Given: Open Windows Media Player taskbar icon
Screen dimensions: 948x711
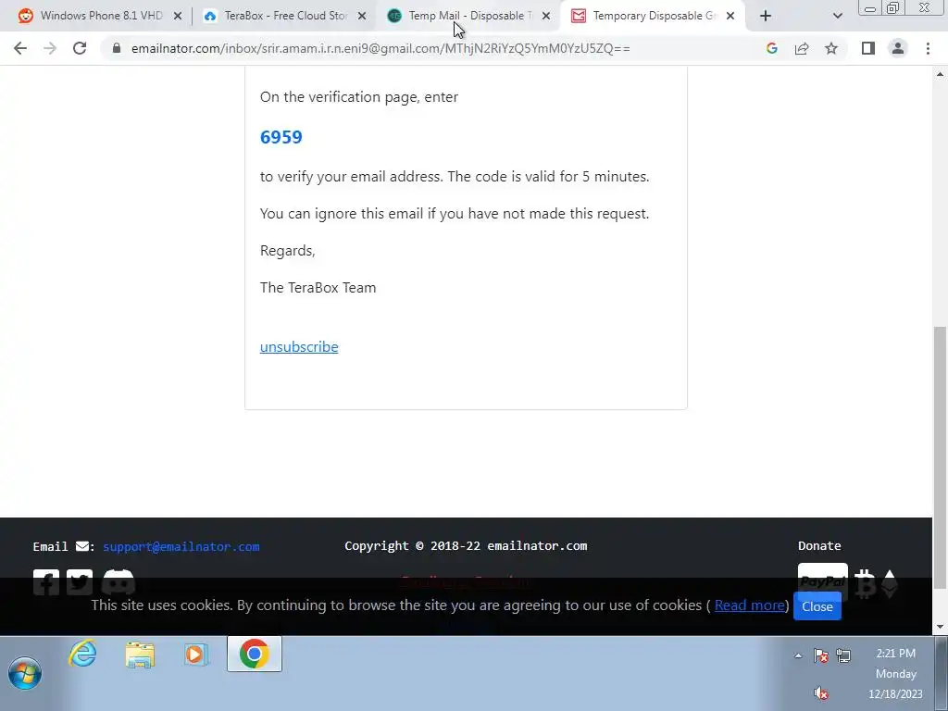Looking at the screenshot, I should click(x=196, y=655).
